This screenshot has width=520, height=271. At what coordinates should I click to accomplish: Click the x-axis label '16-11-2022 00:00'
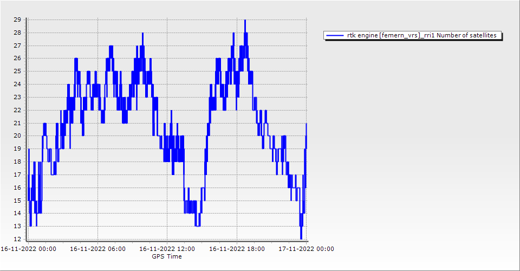[28, 249]
